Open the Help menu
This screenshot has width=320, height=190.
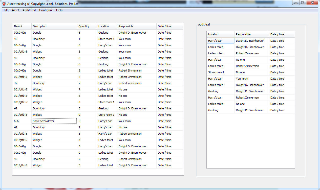(x=59, y=10)
